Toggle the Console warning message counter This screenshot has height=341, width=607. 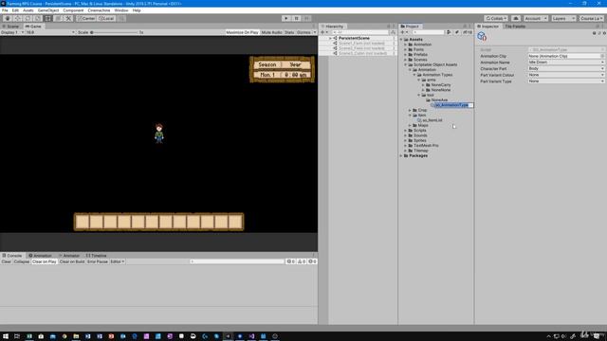pos(302,261)
